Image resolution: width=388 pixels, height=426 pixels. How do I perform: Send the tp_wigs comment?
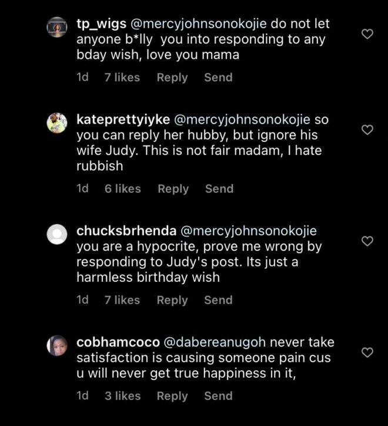coord(218,77)
